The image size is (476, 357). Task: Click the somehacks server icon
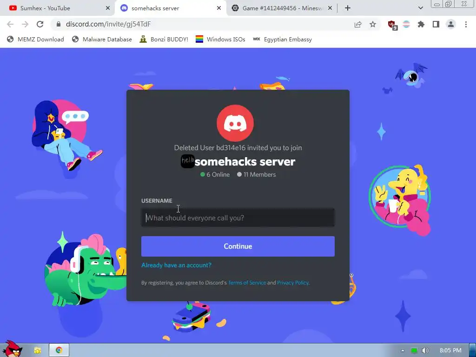188,161
